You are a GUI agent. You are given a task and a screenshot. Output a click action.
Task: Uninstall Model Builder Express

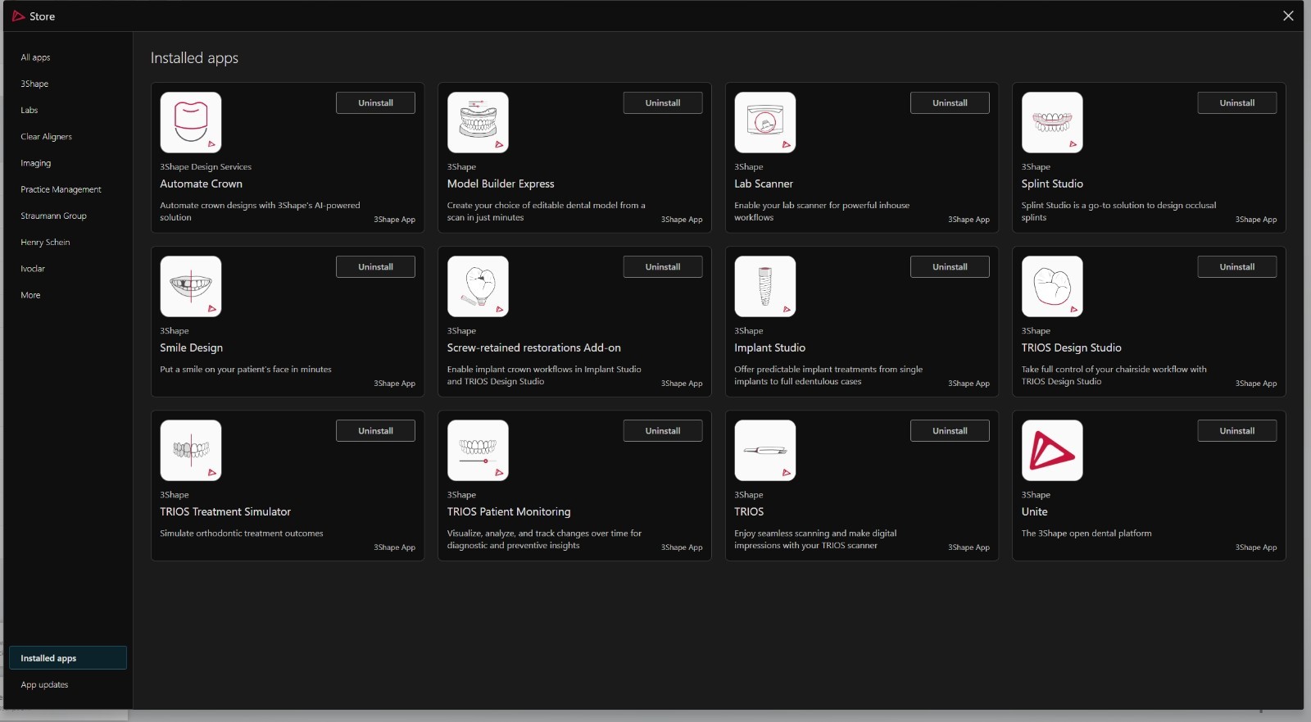click(663, 102)
